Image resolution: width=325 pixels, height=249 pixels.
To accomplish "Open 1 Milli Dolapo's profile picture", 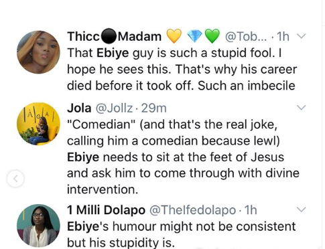I will pos(38,226).
